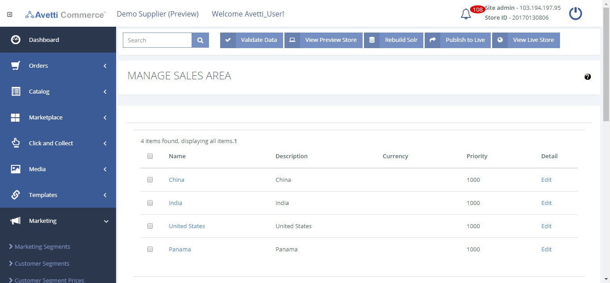Go to Customer Segment Prices submenu
Image resolution: width=610 pixels, height=283 pixels.
49,280
